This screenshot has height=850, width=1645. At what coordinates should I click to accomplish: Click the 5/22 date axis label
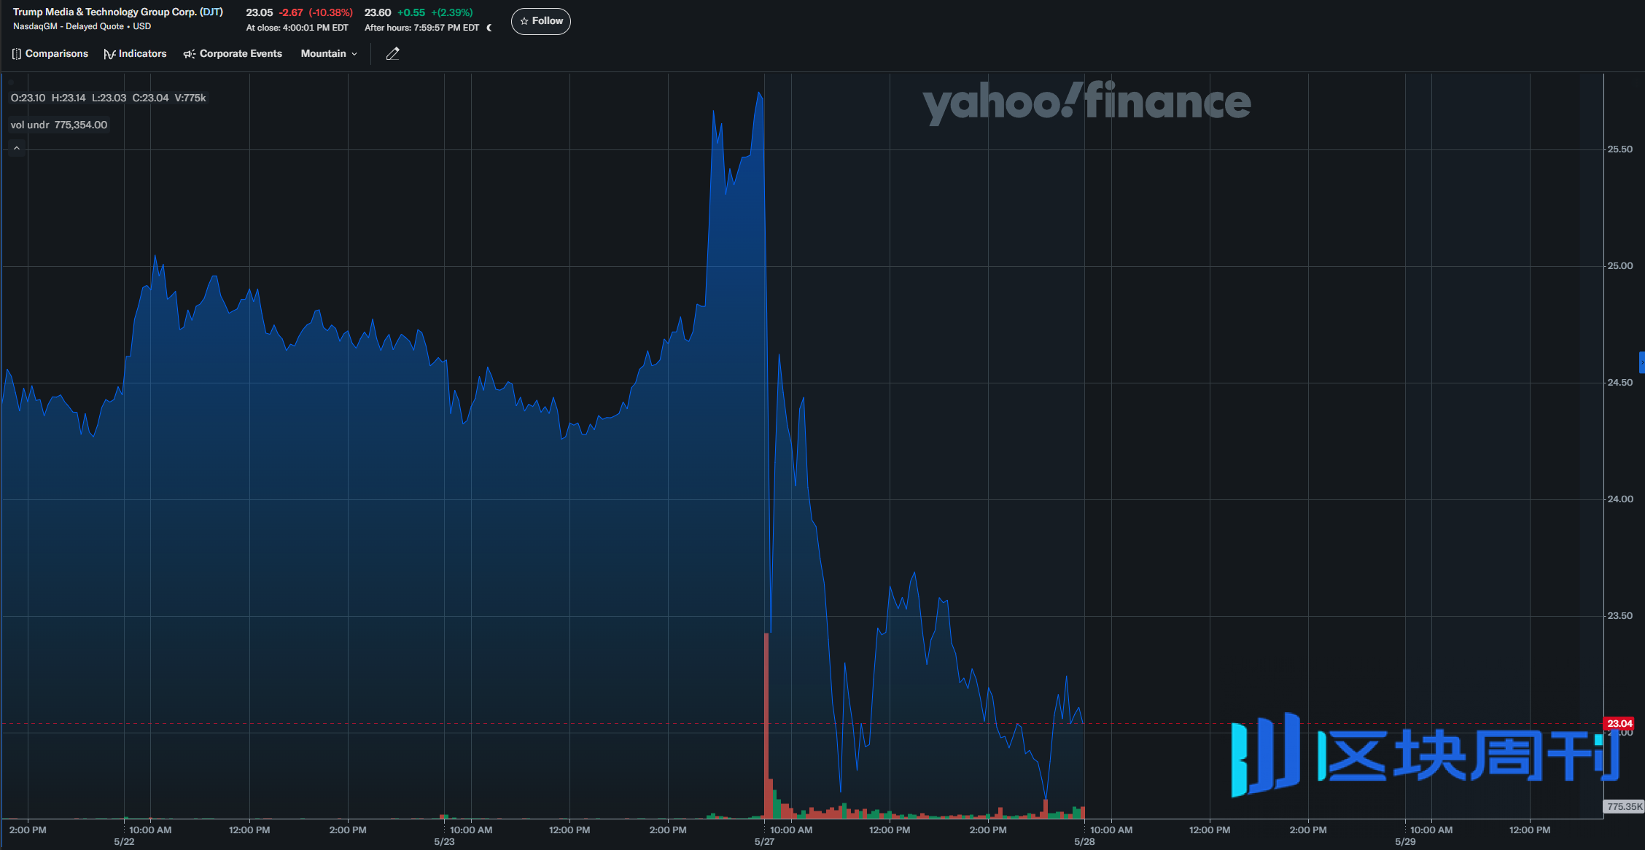124,842
